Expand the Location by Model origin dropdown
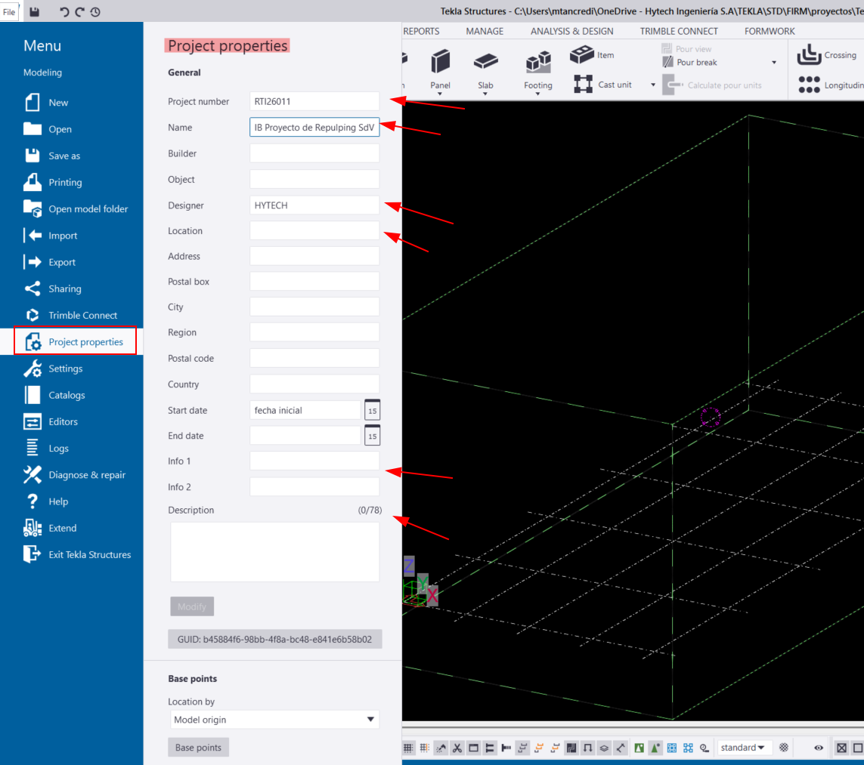 [x=274, y=720]
